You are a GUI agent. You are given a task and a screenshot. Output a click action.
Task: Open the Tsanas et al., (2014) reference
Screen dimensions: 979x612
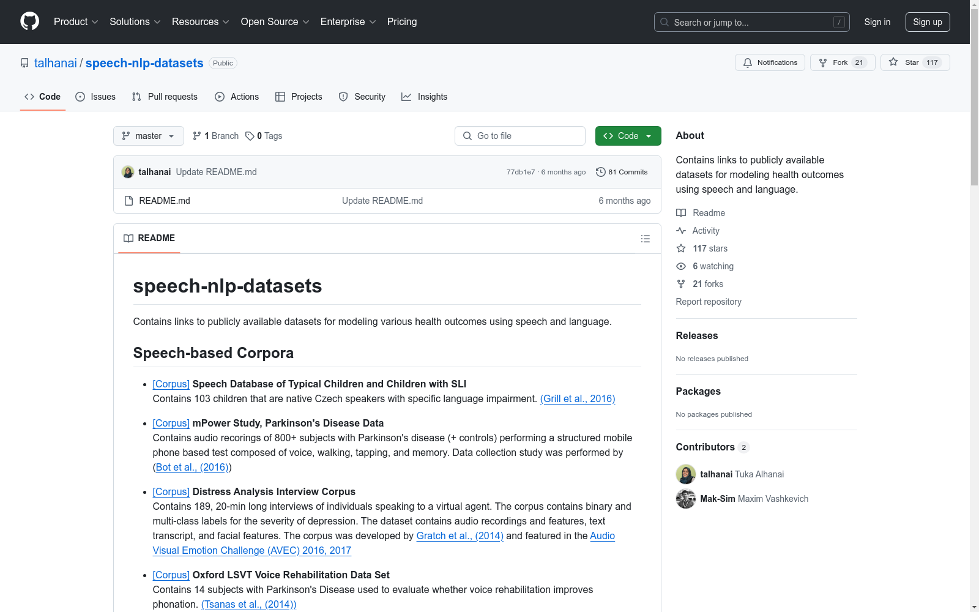point(249,604)
